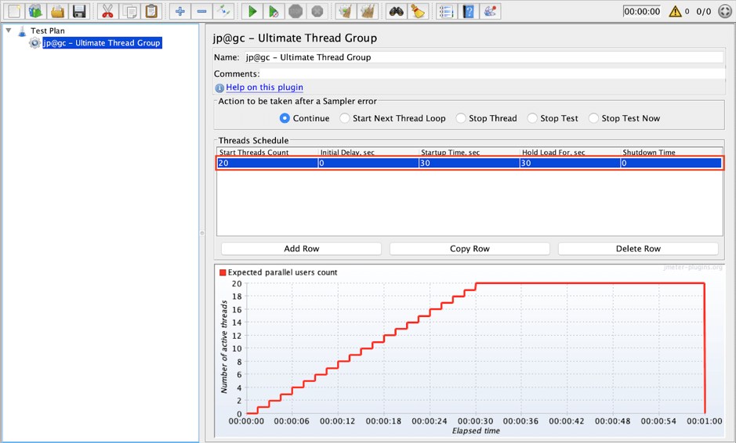Click the Cut scissors icon
Screen dimensions: 736x443
pyautogui.click(x=108, y=11)
